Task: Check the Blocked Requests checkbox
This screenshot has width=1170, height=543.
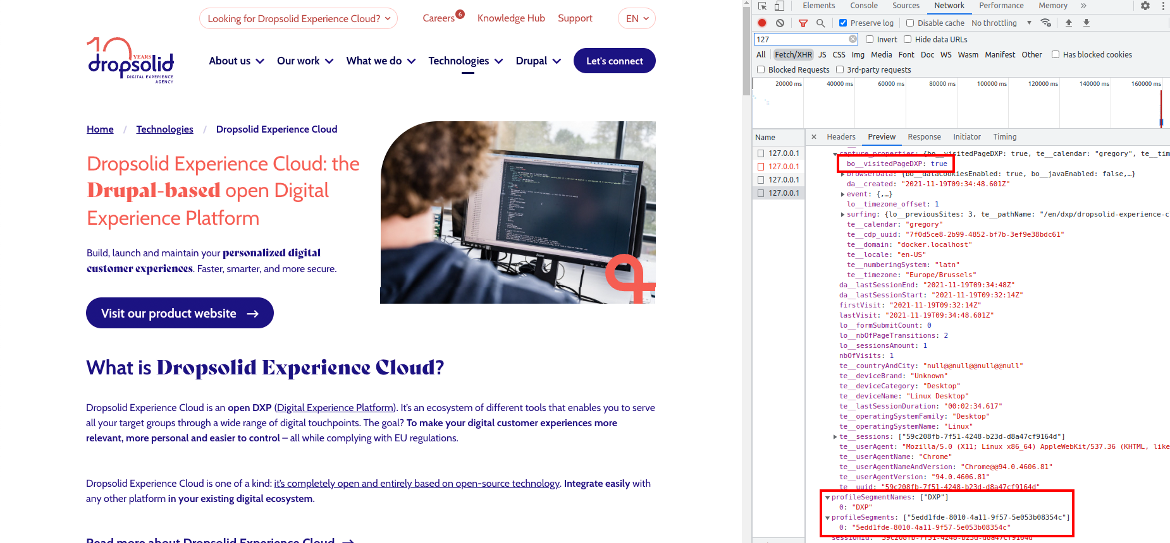Action: coord(761,69)
